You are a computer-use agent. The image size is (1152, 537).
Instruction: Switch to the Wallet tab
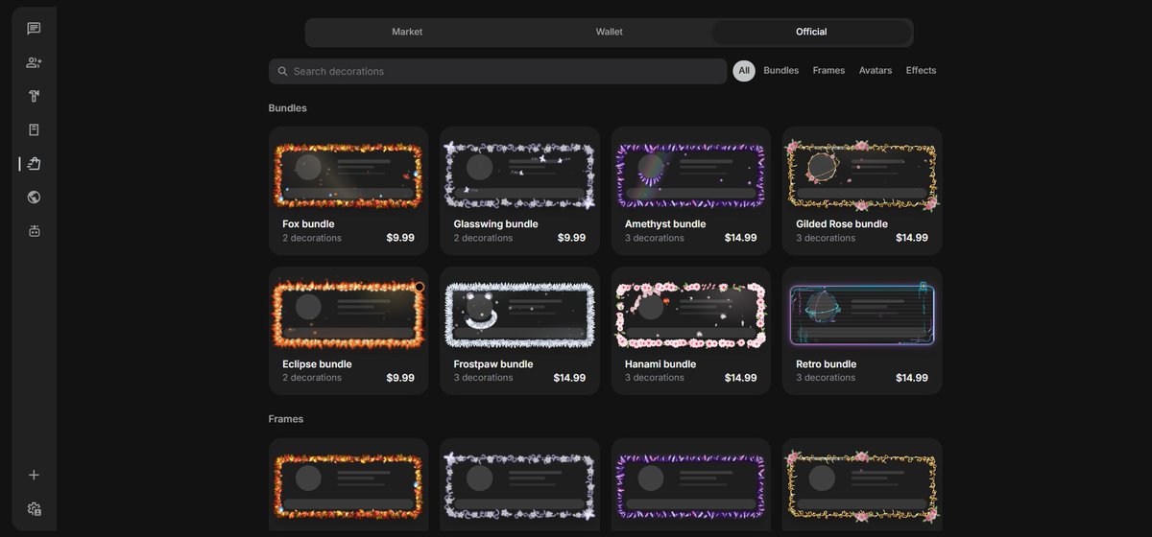click(x=609, y=32)
